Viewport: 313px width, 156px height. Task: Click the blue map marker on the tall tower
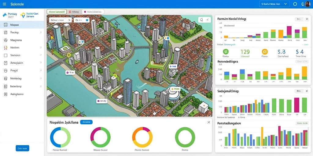167,38
